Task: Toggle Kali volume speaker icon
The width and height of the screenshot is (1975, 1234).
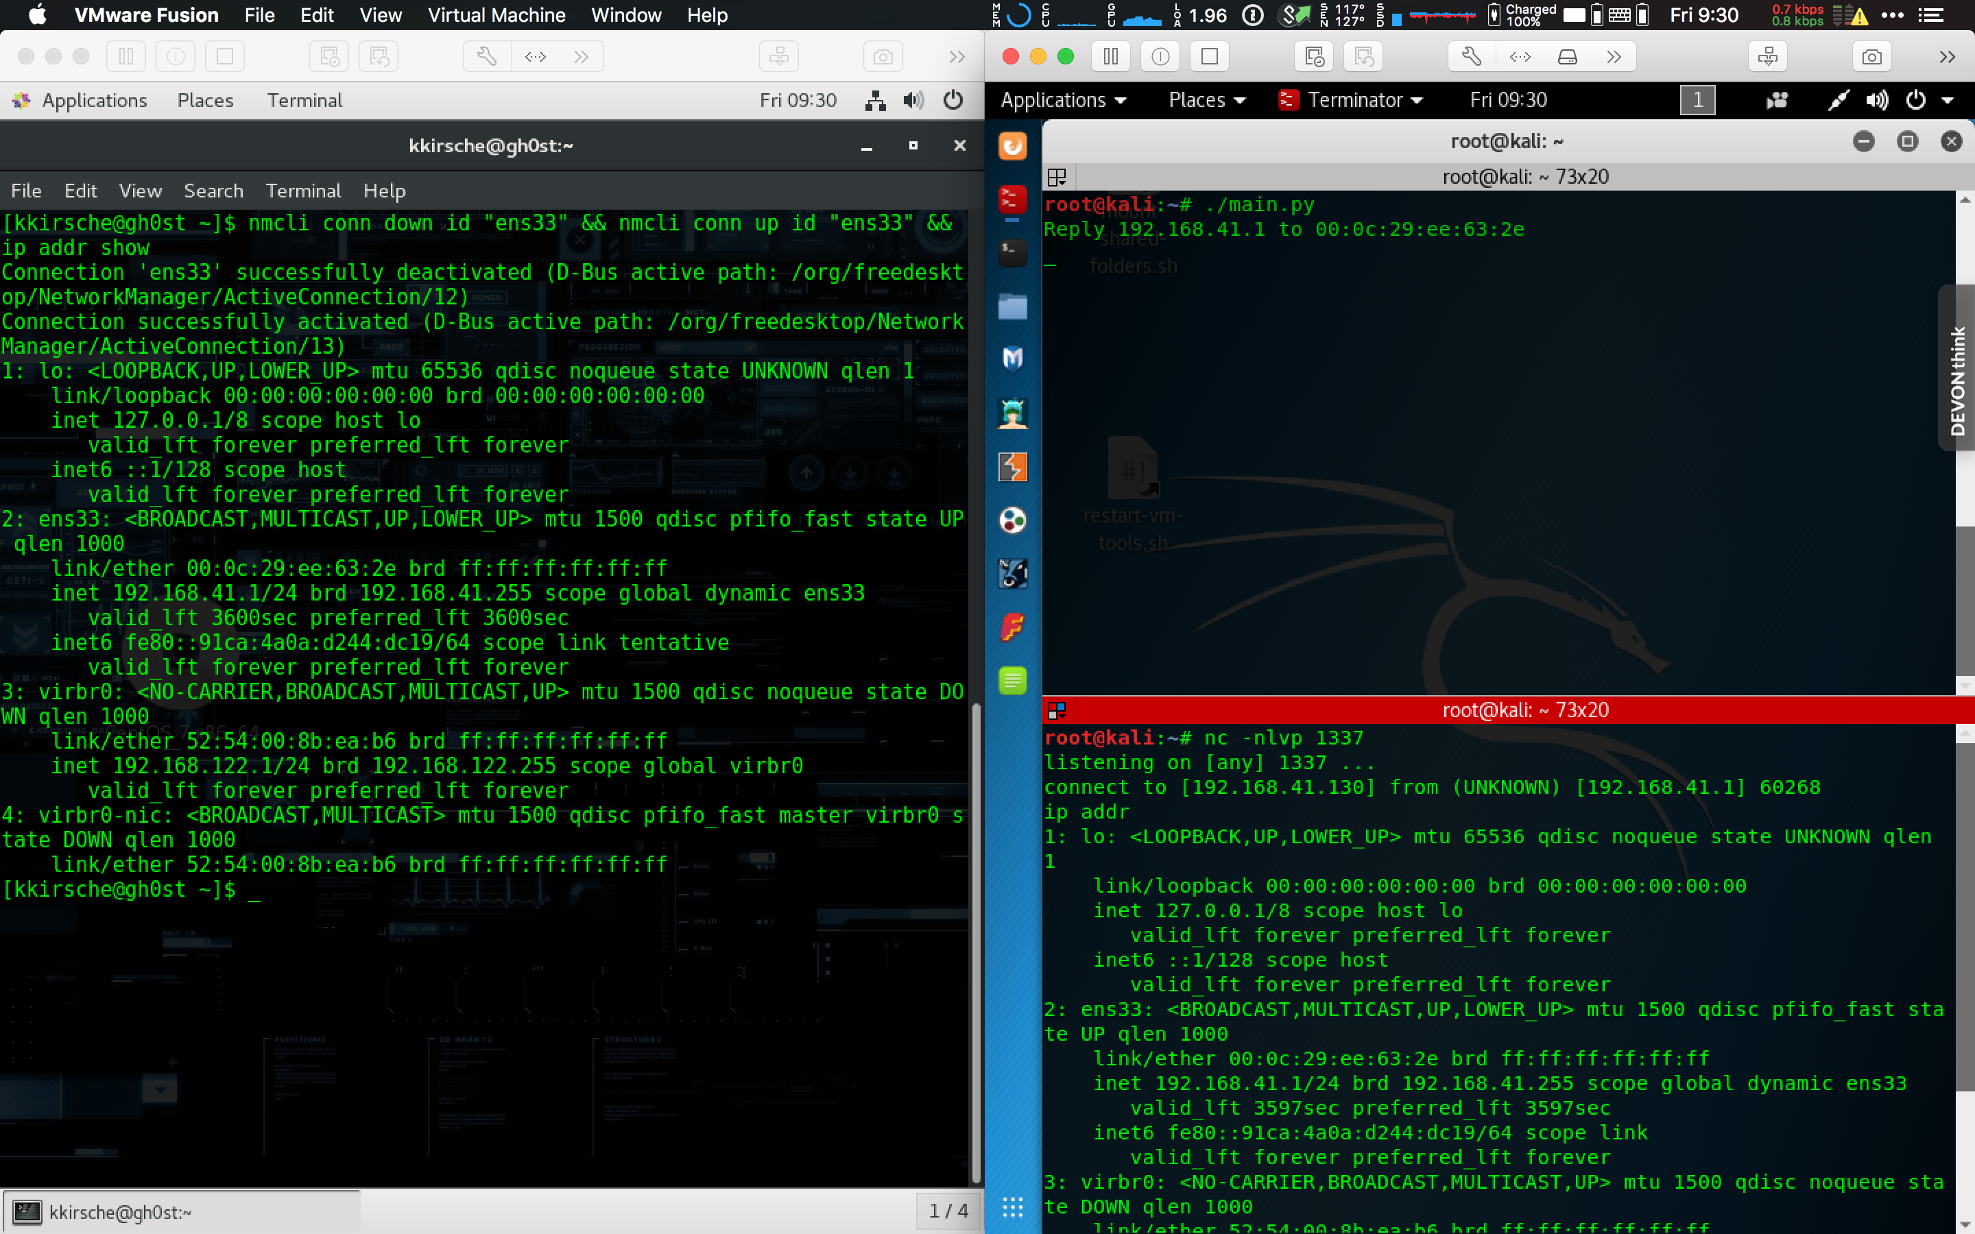Action: coord(1876,100)
